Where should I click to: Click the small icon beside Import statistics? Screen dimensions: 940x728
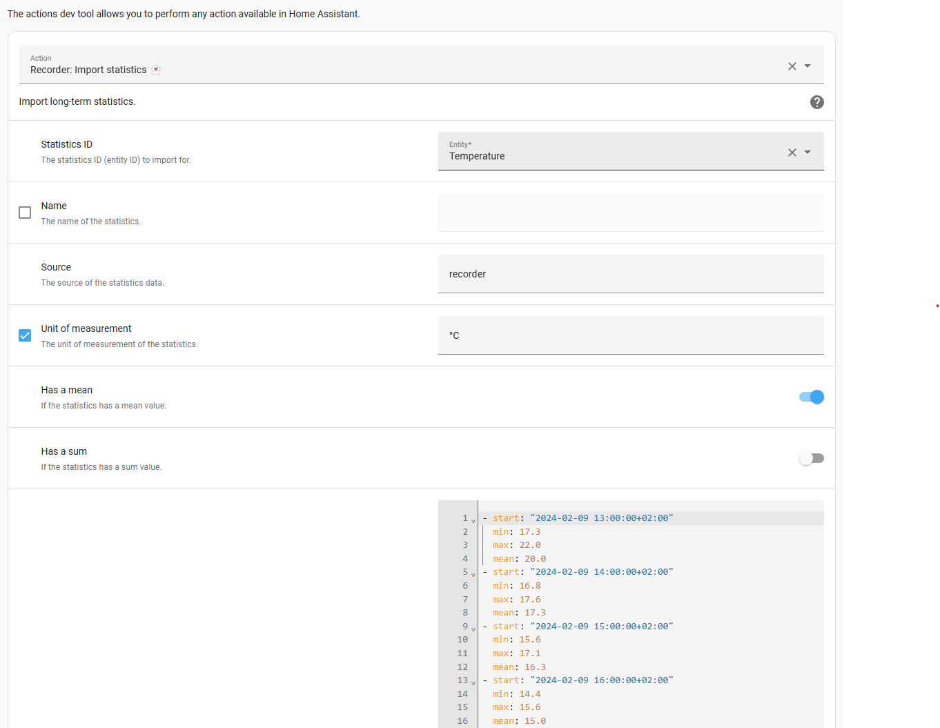[156, 70]
